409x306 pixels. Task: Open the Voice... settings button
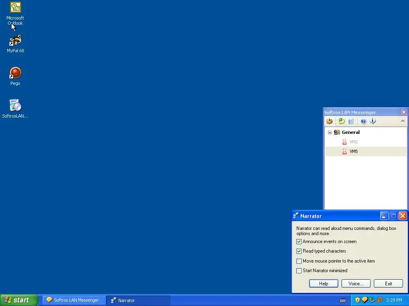click(x=356, y=284)
